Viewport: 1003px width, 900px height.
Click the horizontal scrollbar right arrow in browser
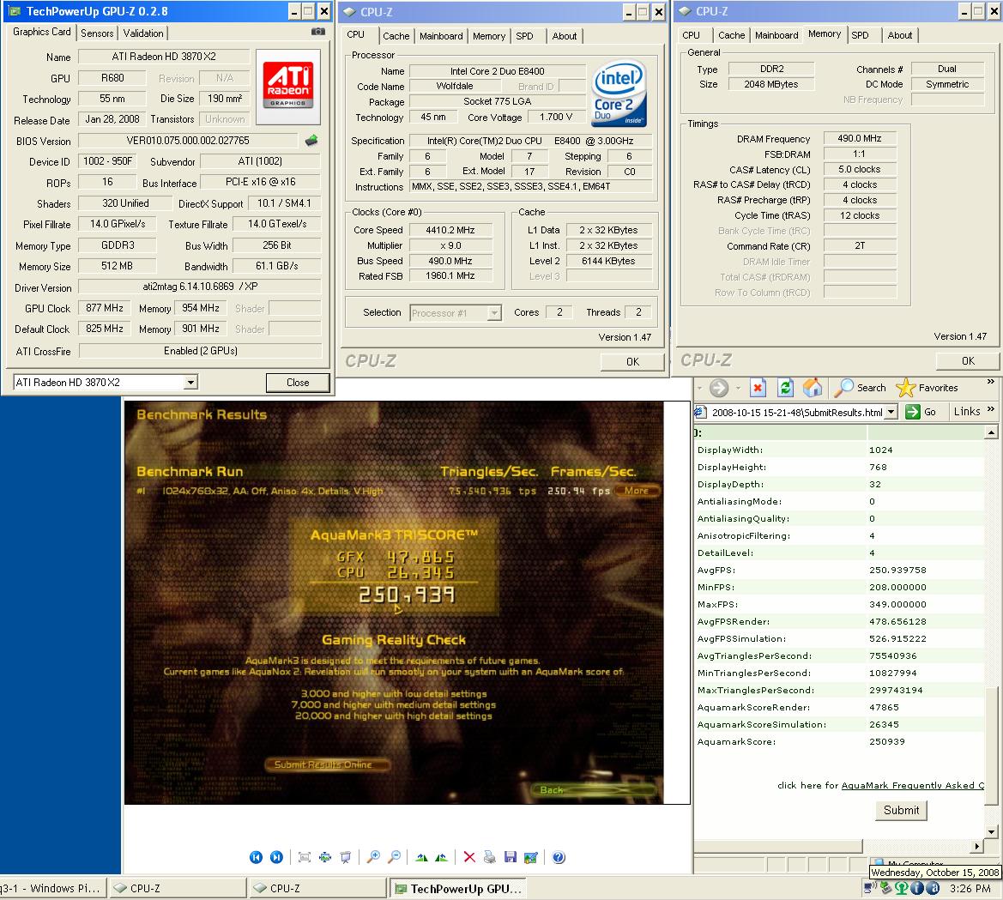click(976, 846)
